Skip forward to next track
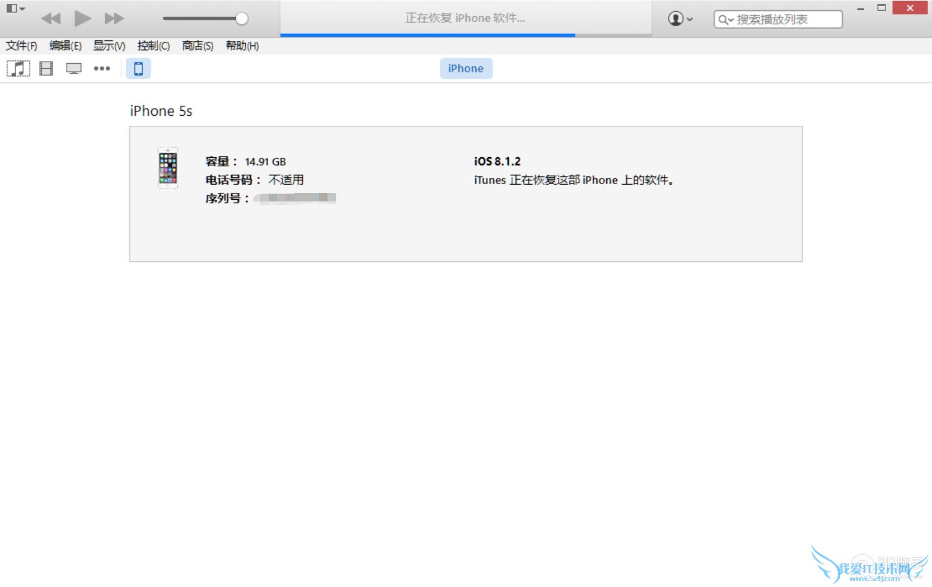932x587 pixels. click(x=114, y=18)
